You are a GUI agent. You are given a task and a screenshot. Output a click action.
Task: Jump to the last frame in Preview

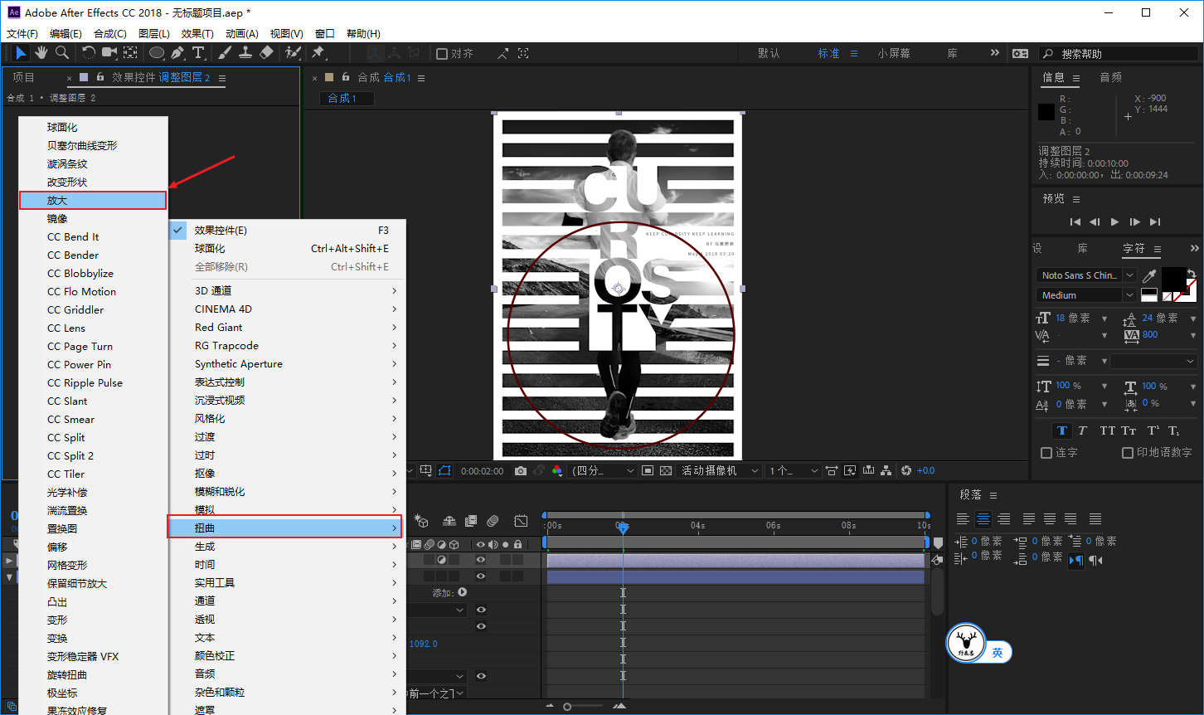[x=1155, y=221]
